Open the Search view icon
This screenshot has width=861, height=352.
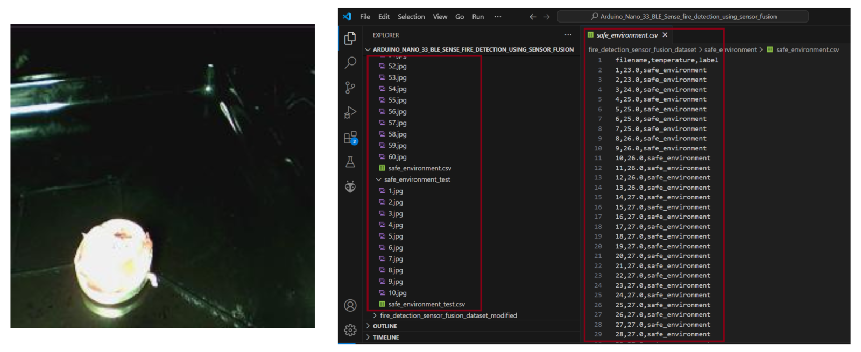point(350,62)
